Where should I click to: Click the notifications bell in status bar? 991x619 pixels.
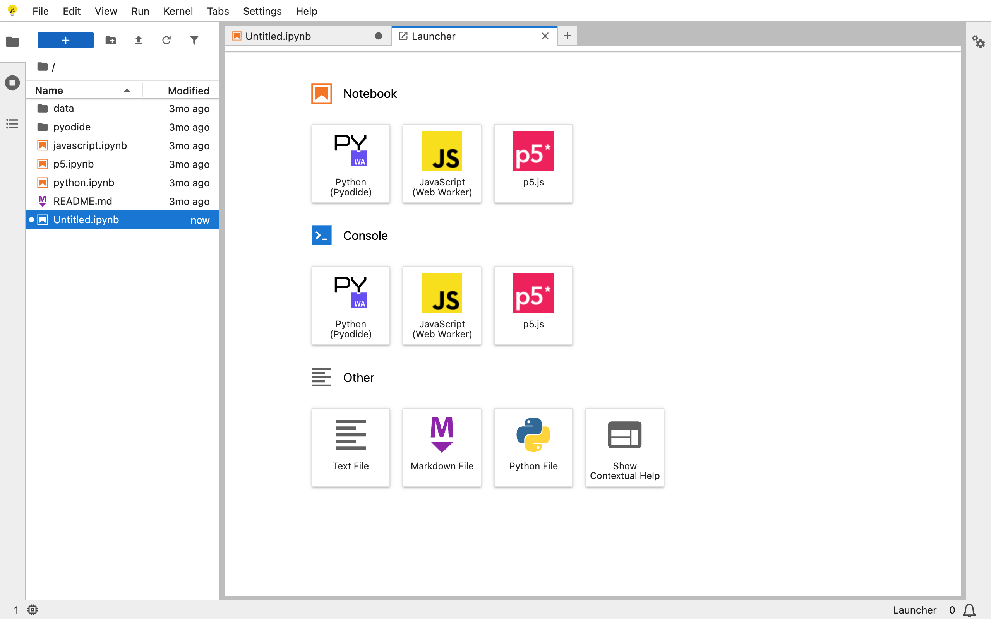point(969,610)
